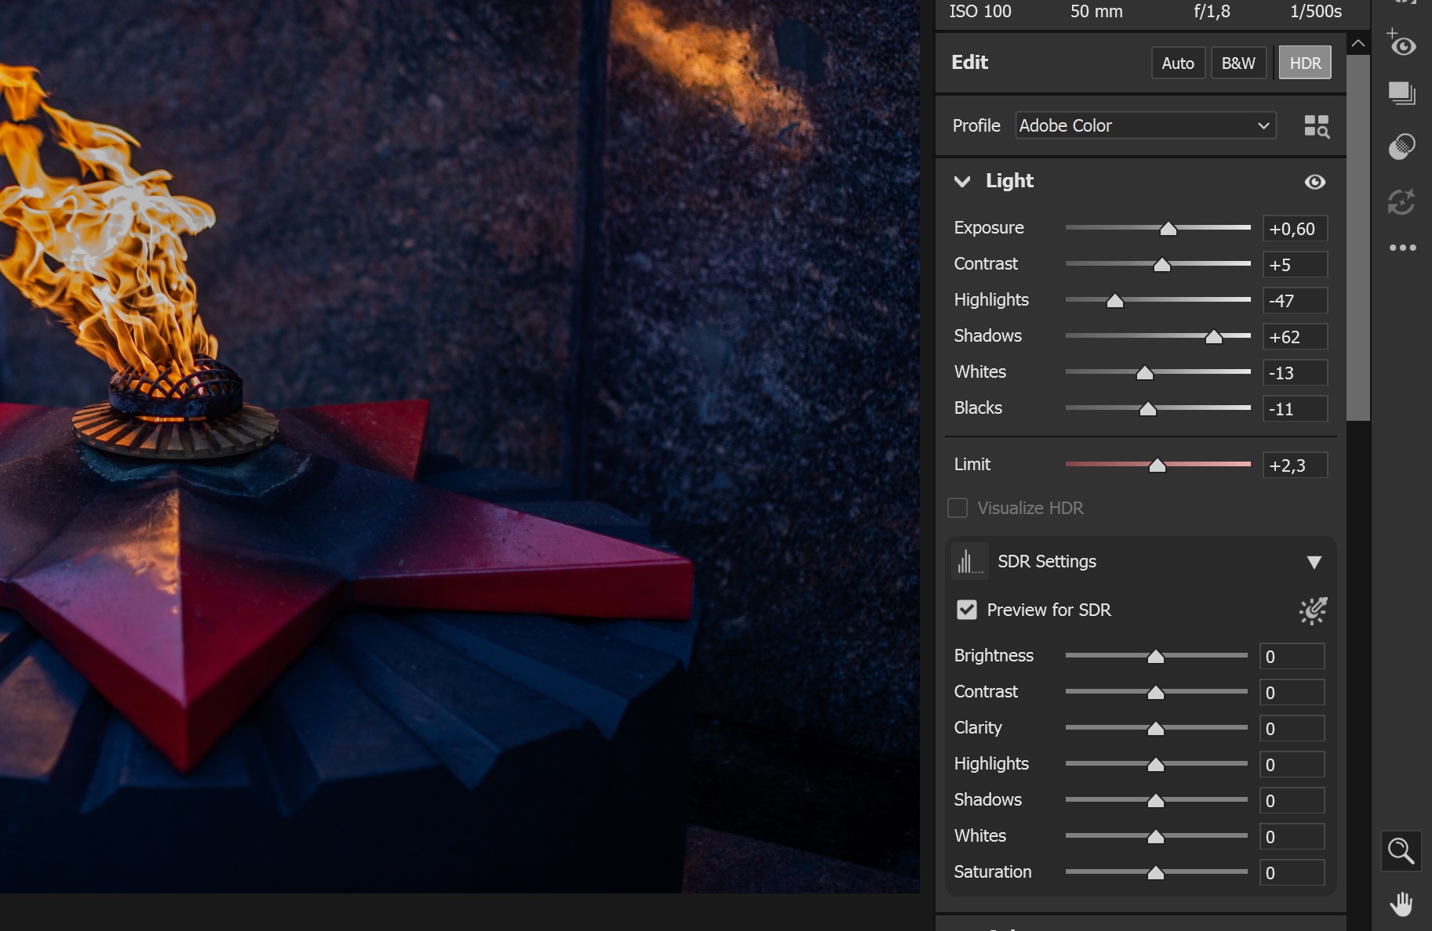Collapse SDR Settings with triangle arrow
This screenshot has height=931, width=1432.
[x=1314, y=562]
